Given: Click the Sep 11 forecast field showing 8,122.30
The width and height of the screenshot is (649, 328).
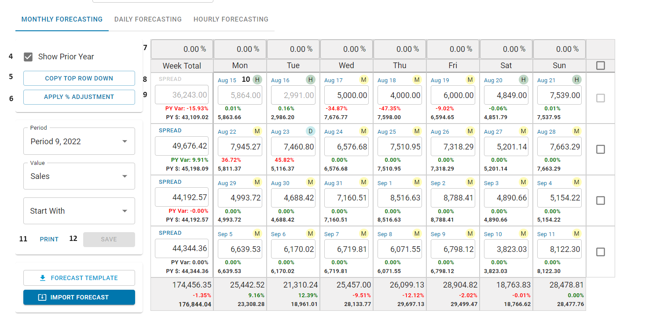Looking at the screenshot, I should coord(559,249).
